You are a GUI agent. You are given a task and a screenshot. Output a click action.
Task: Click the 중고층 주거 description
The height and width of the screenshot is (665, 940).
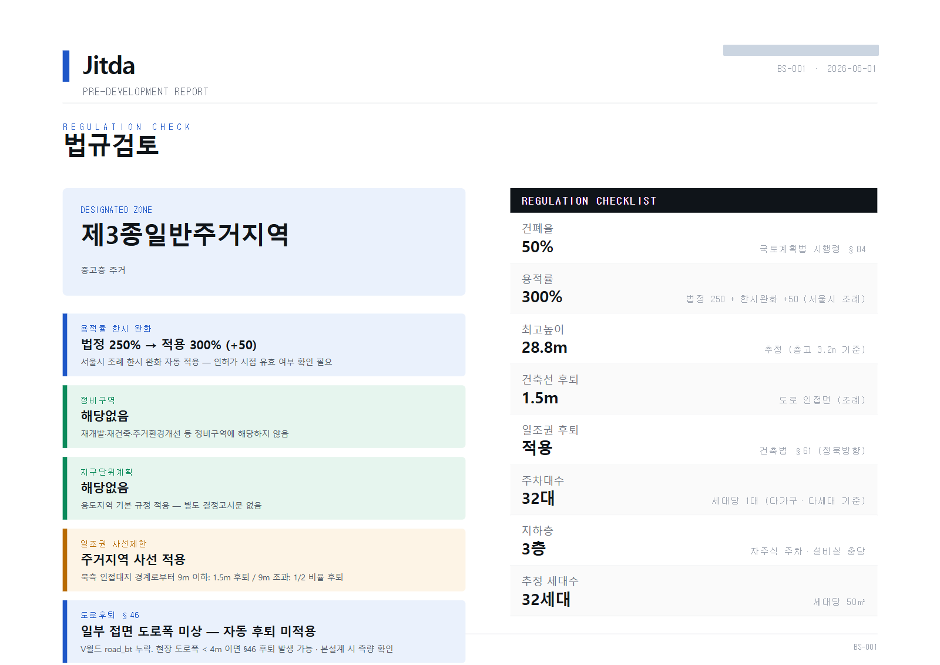point(103,270)
